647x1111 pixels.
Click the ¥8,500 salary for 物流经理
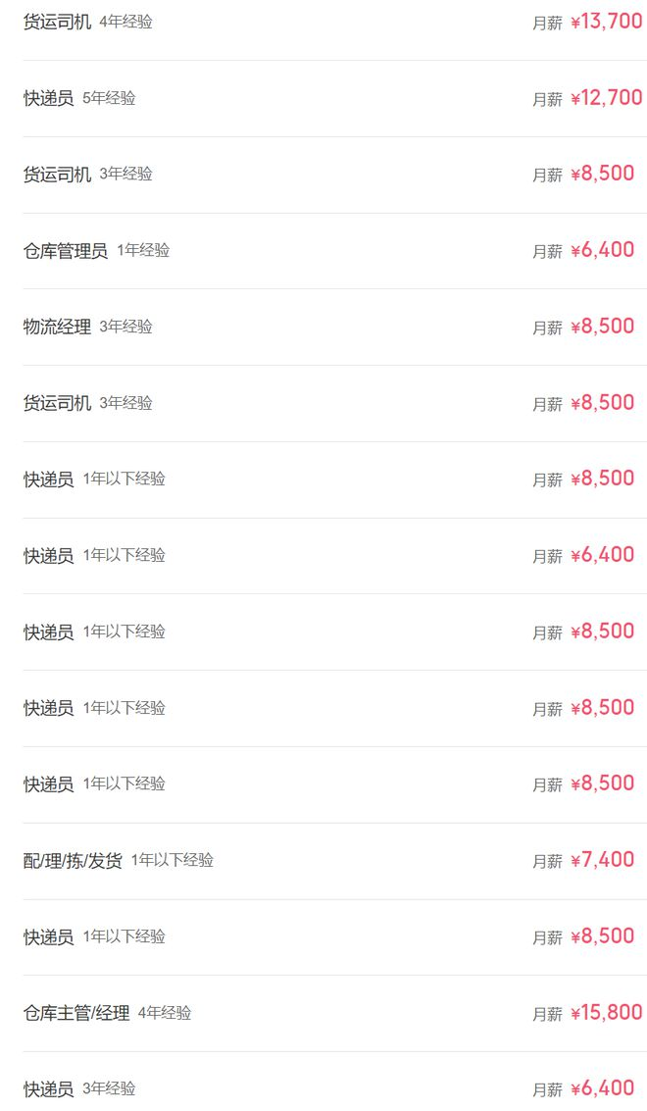602,327
